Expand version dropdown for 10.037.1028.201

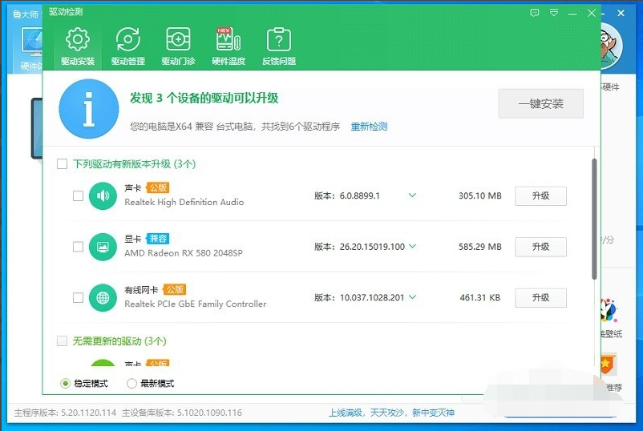[412, 297]
